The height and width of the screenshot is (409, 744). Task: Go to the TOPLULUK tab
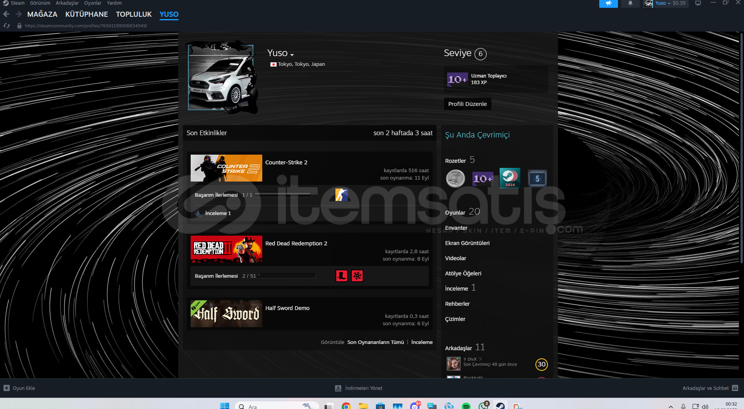(x=133, y=14)
